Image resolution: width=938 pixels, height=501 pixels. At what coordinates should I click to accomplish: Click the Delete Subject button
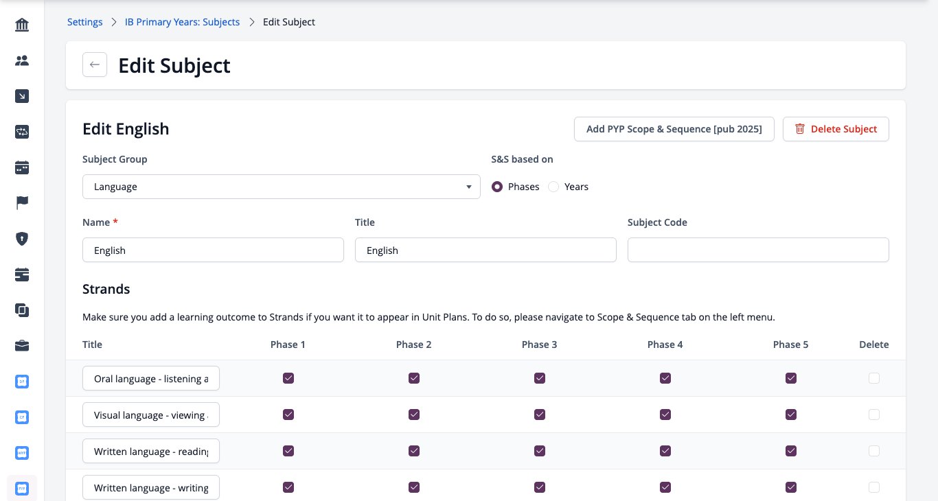tap(836, 129)
